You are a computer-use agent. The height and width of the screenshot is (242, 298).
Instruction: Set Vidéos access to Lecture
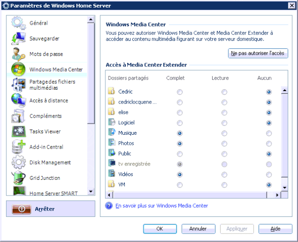224,175
